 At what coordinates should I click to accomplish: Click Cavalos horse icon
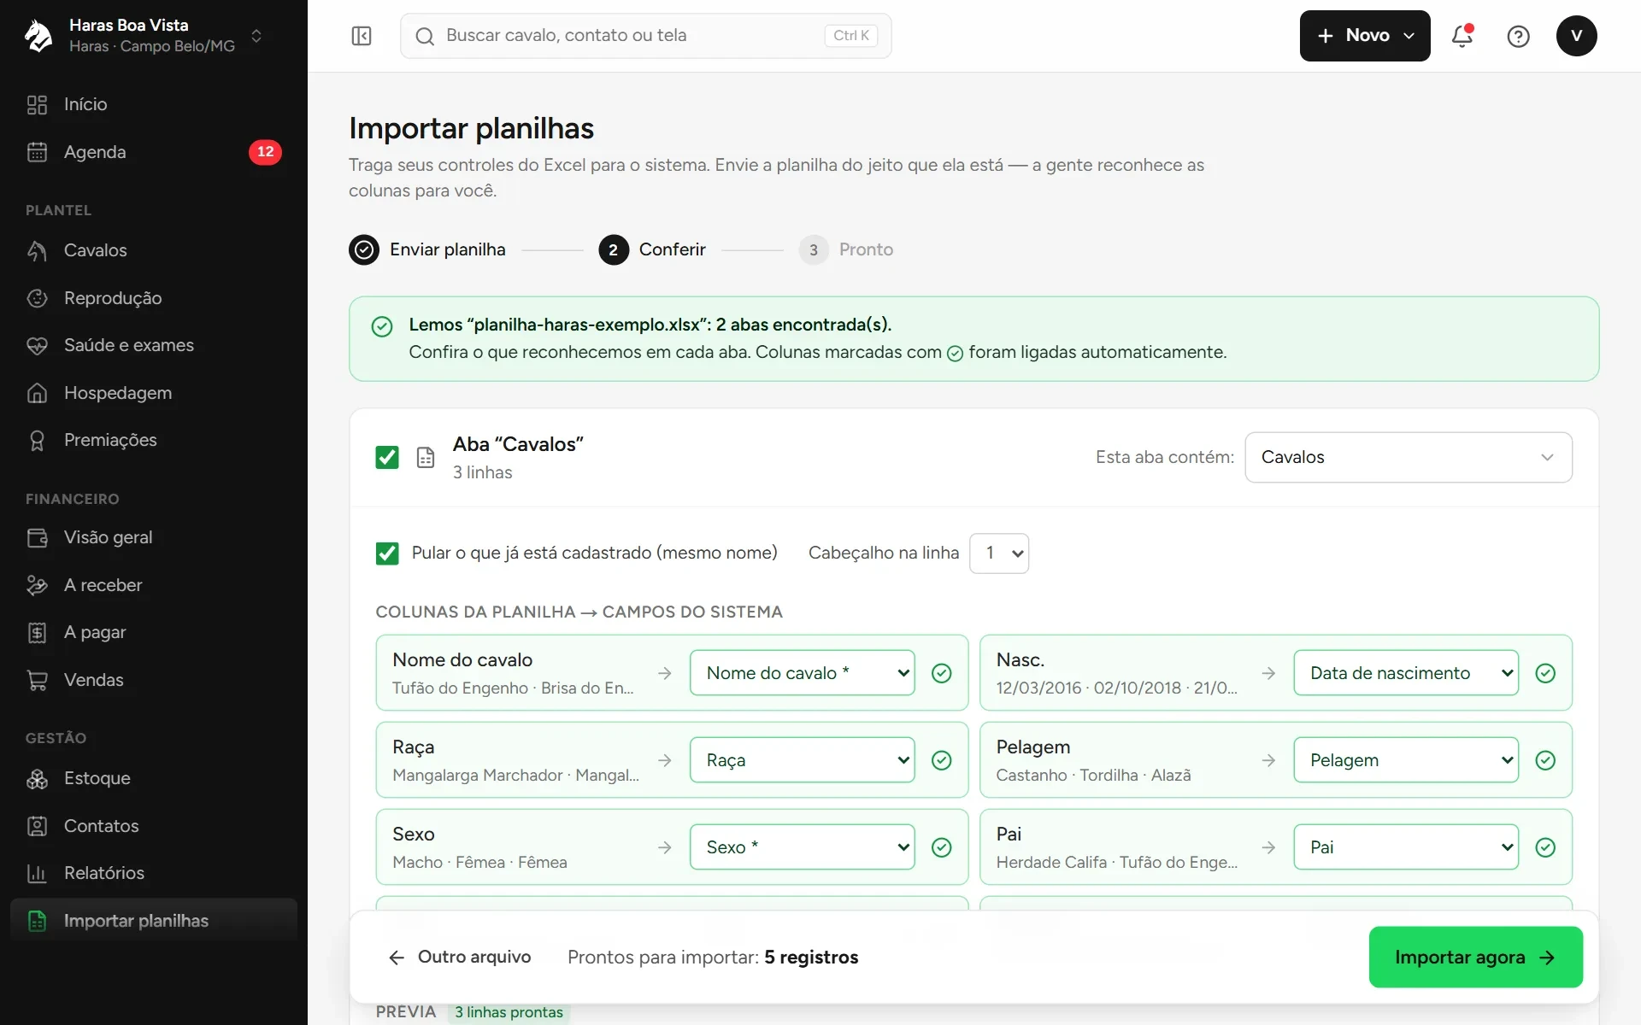tap(37, 250)
